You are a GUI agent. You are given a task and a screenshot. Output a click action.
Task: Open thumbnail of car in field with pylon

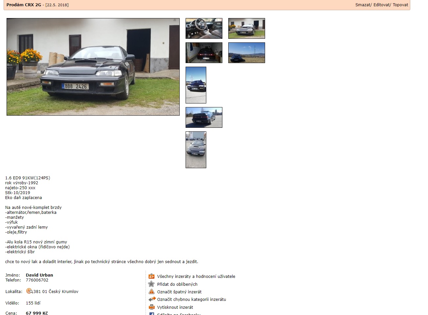click(246, 53)
